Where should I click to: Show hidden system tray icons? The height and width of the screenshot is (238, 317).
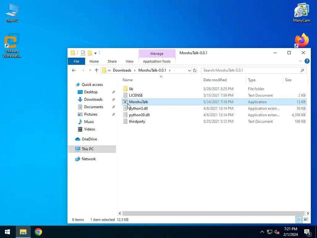[262, 232]
